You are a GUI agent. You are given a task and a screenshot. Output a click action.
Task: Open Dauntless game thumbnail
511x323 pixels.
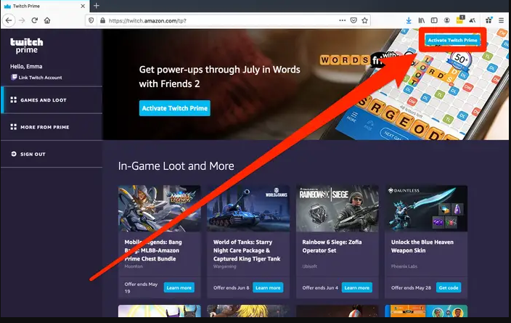coord(426,208)
